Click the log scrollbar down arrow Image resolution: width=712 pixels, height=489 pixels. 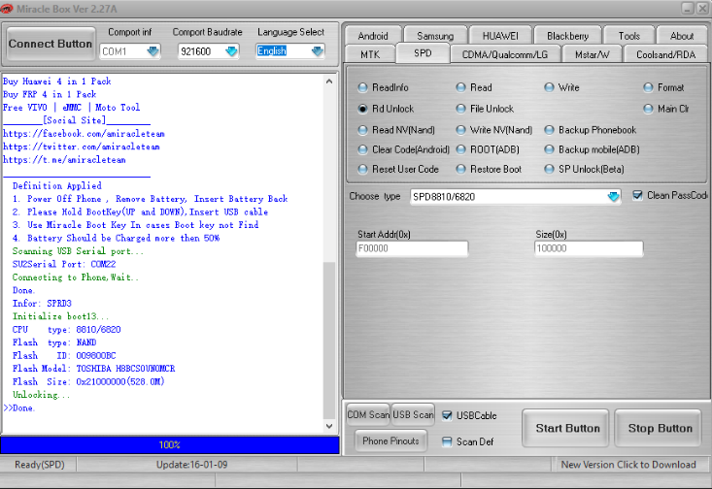pos(329,426)
